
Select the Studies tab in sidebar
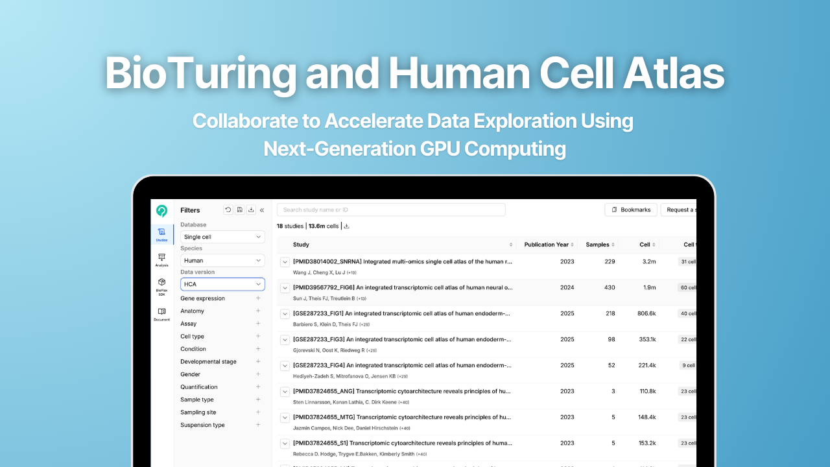(161, 234)
